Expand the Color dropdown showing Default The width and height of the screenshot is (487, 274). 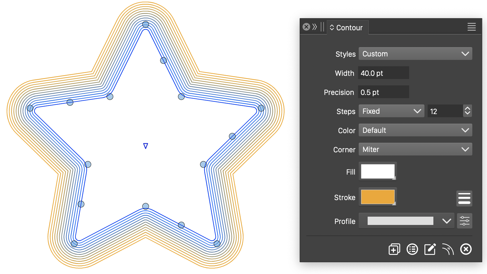[x=415, y=130]
